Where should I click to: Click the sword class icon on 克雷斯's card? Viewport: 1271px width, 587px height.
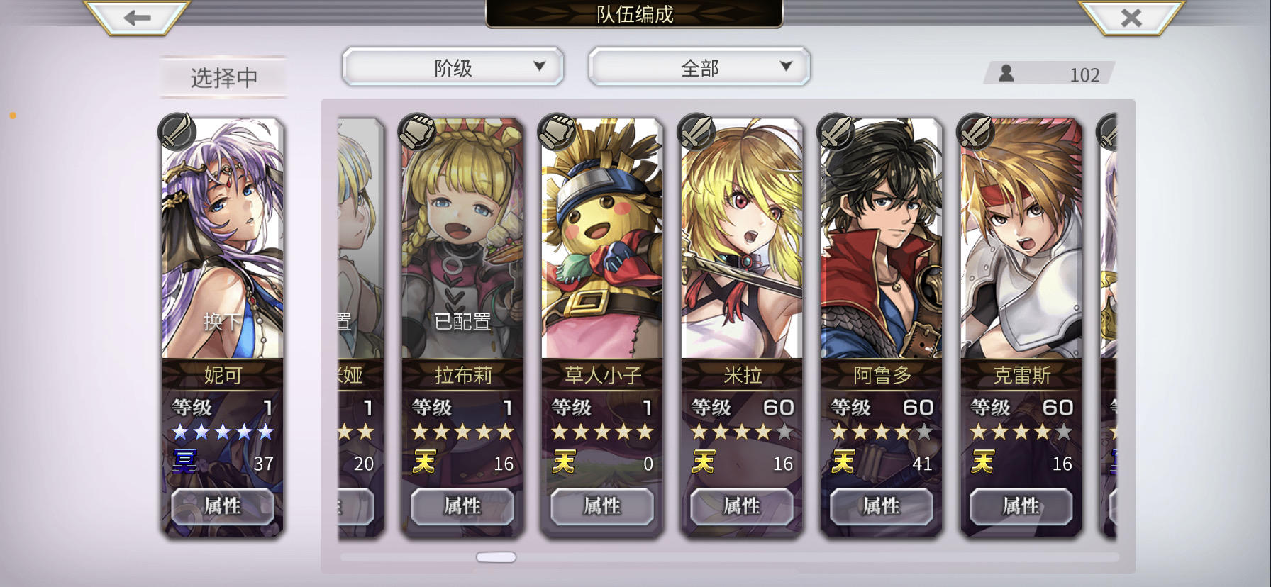pyautogui.click(x=976, y=131)
